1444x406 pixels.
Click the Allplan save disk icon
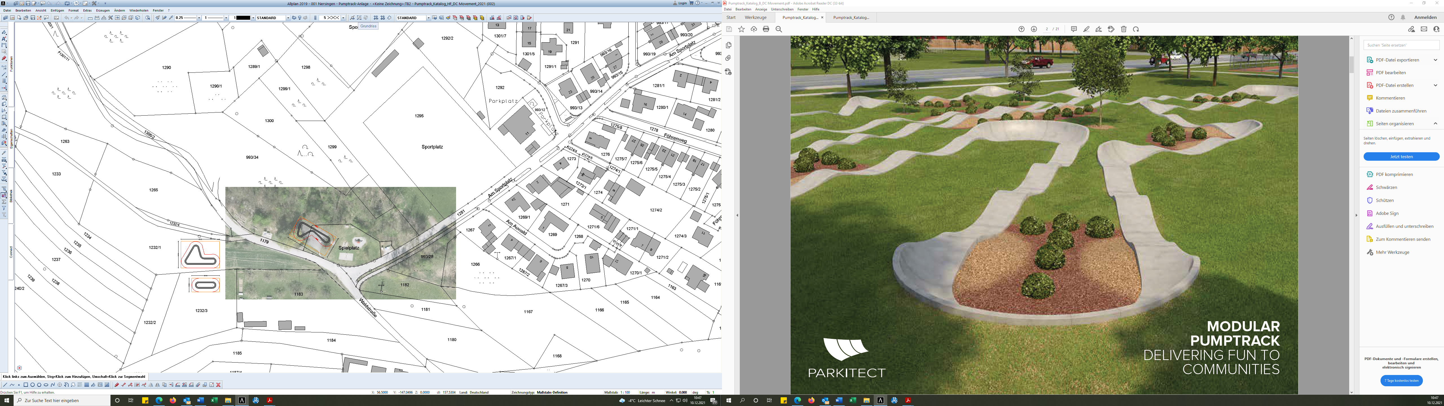tap(32, 18)
